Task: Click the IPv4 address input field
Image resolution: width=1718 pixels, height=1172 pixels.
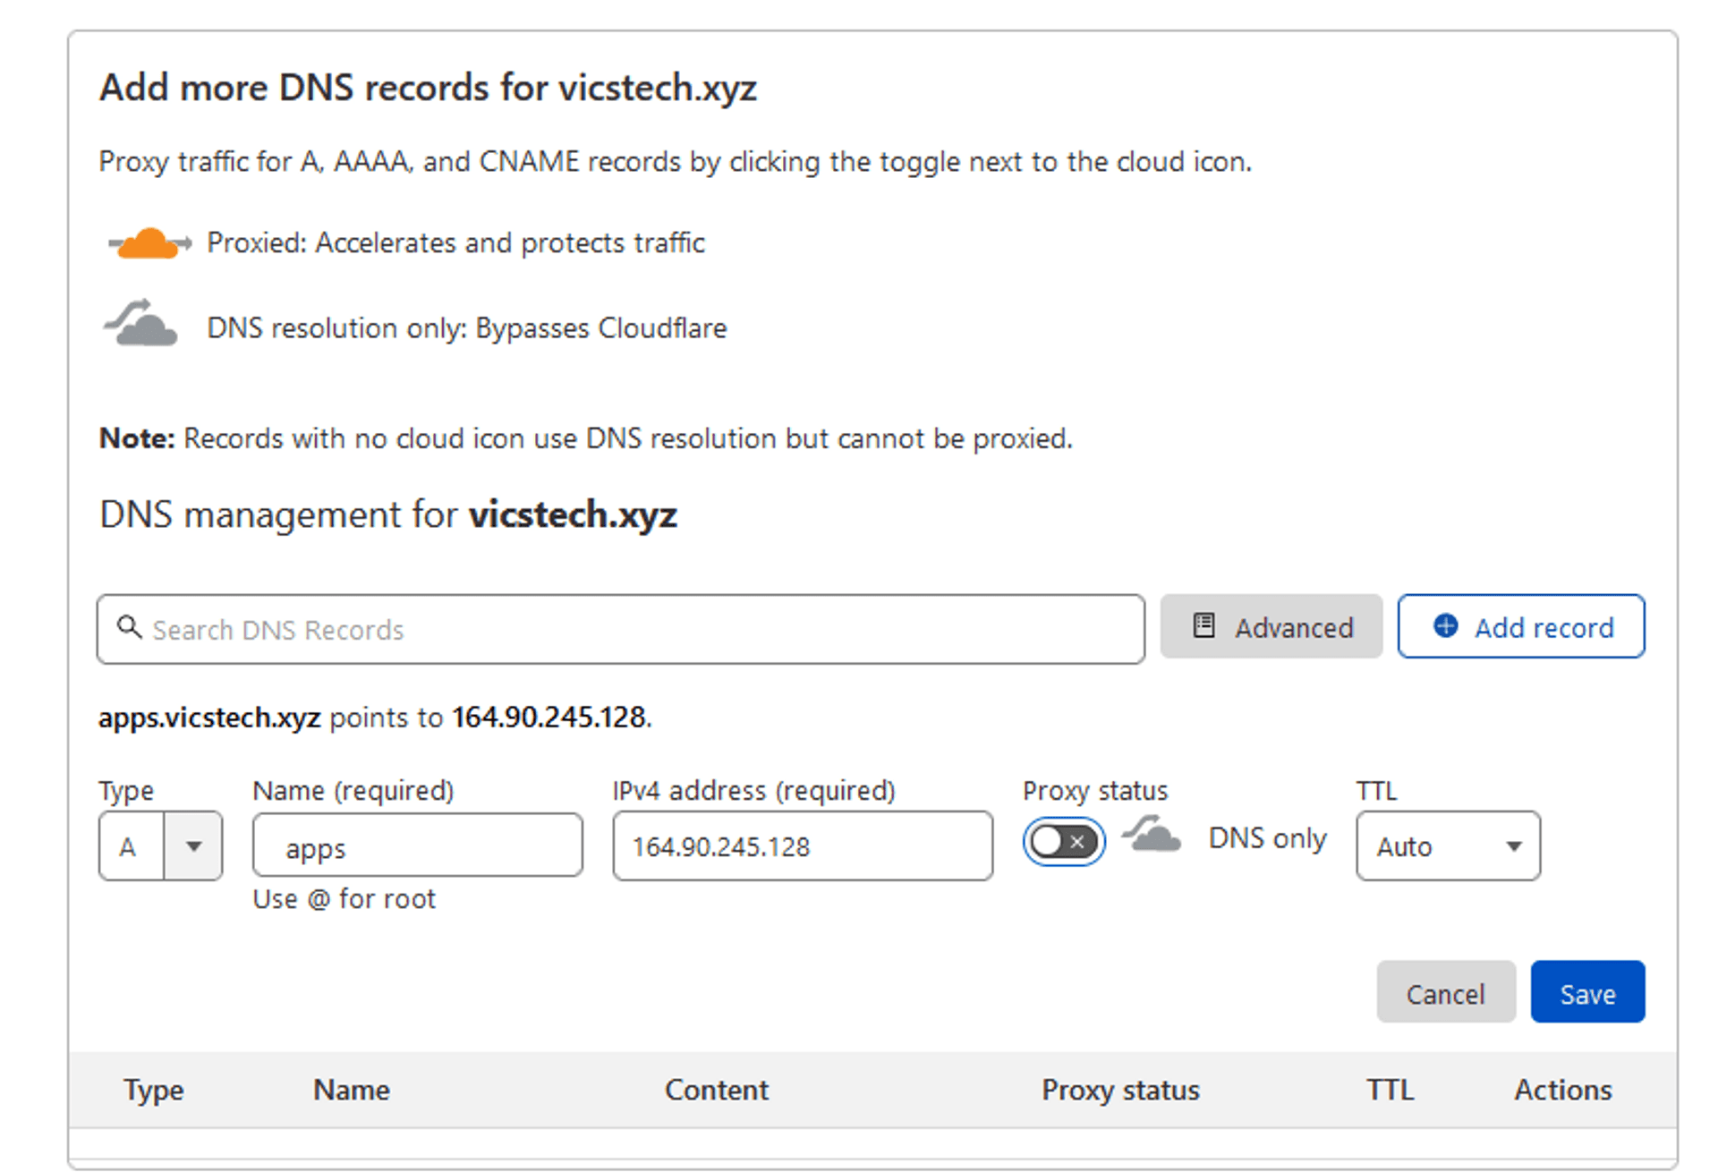Action: [x=802, y=846]
